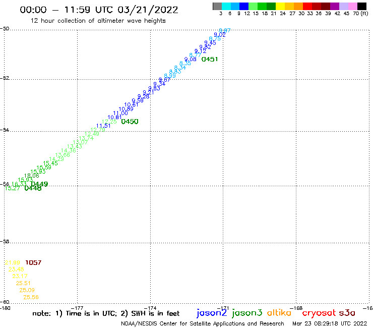
Task: Click the gray swatch in the color scale
Action: pos(217,6)
